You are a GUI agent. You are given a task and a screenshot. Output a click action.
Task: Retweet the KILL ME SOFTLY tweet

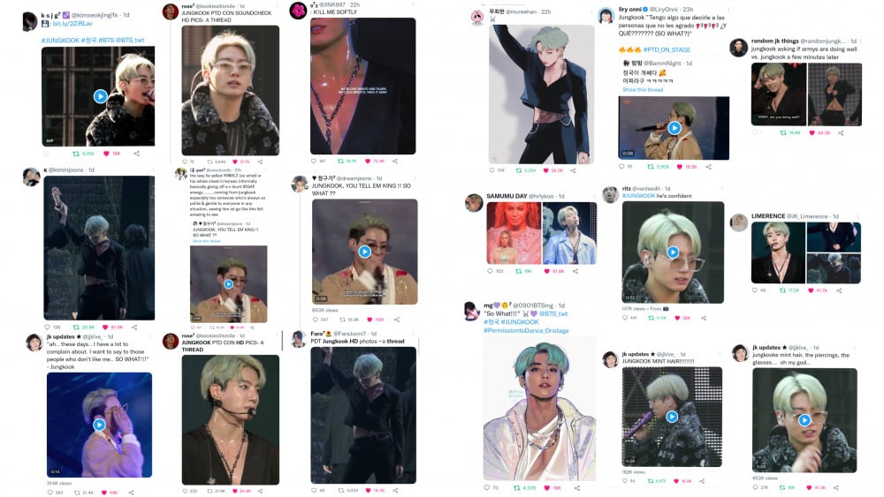point(340,161)
